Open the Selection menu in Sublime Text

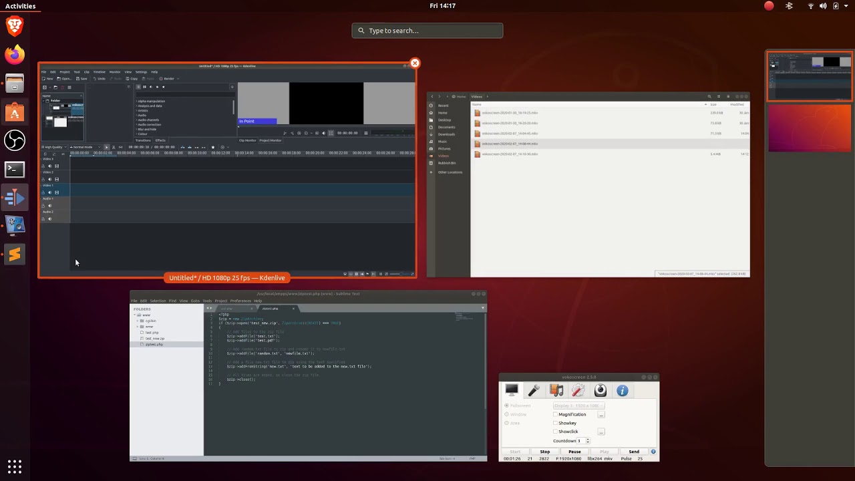158,301
